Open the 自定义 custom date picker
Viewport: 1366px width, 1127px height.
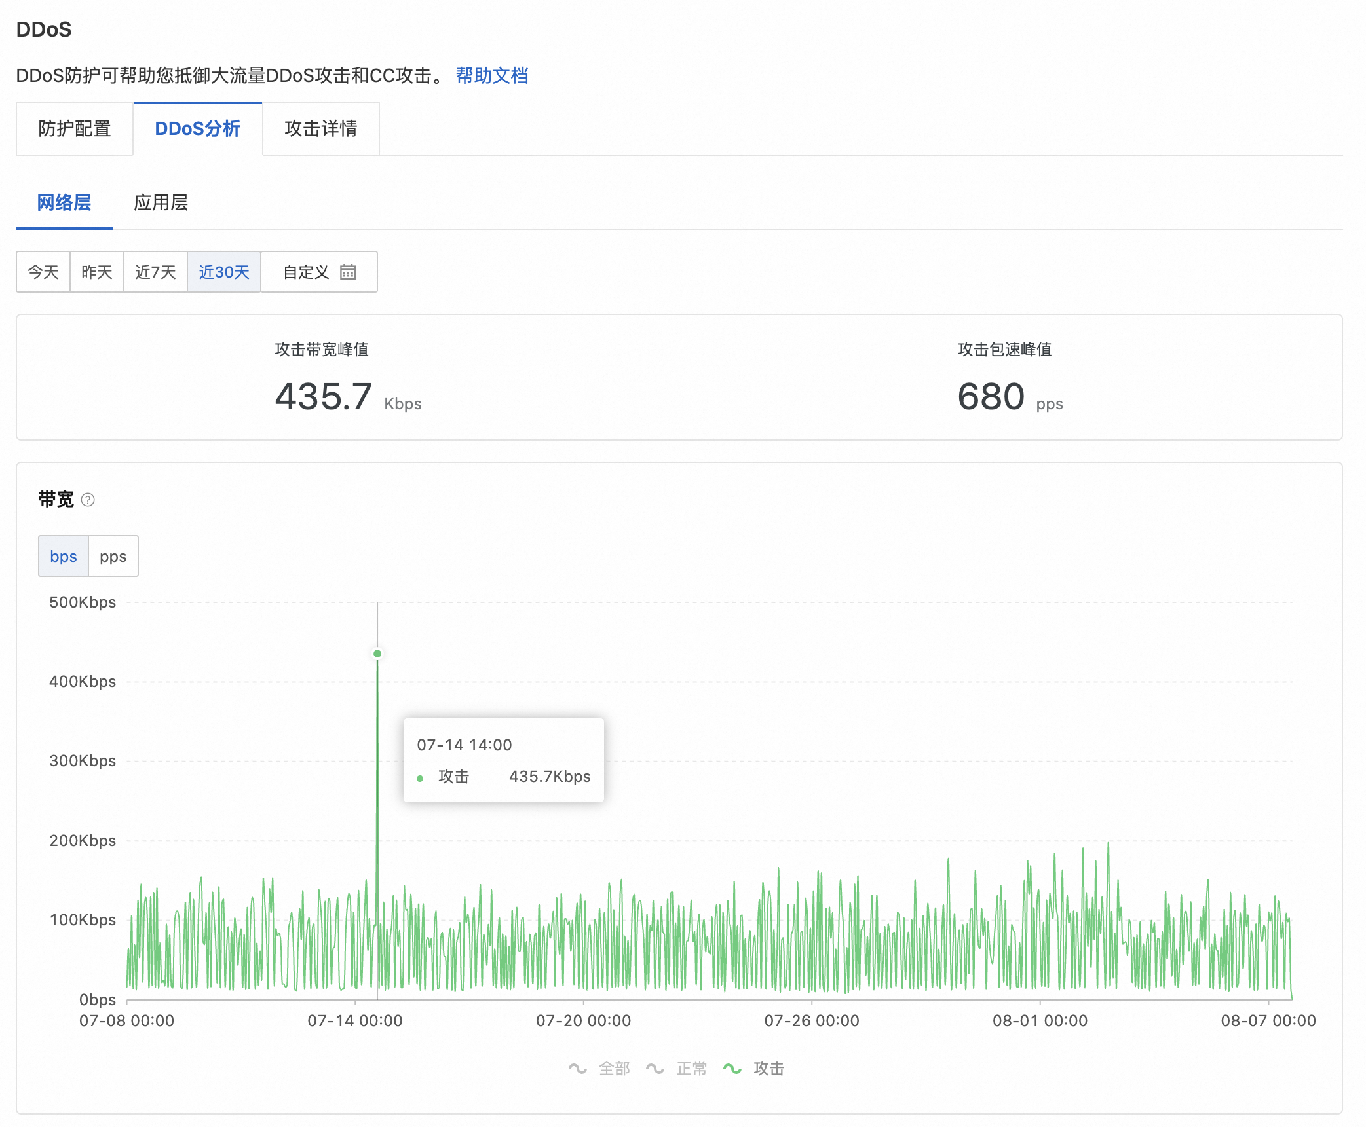pyautogui.click(x=319, y=272)
